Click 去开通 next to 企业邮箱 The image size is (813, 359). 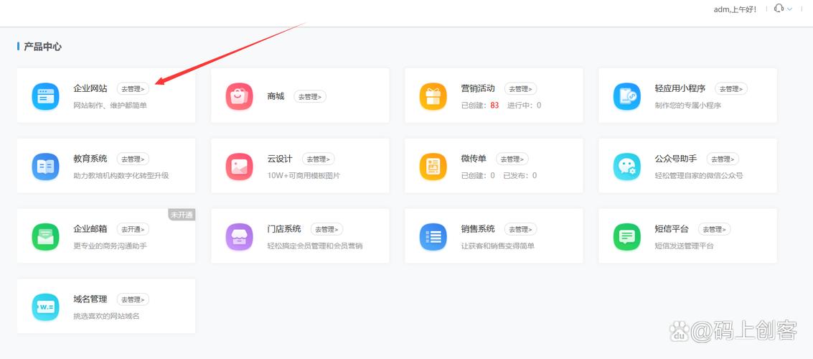coord(133,229)
